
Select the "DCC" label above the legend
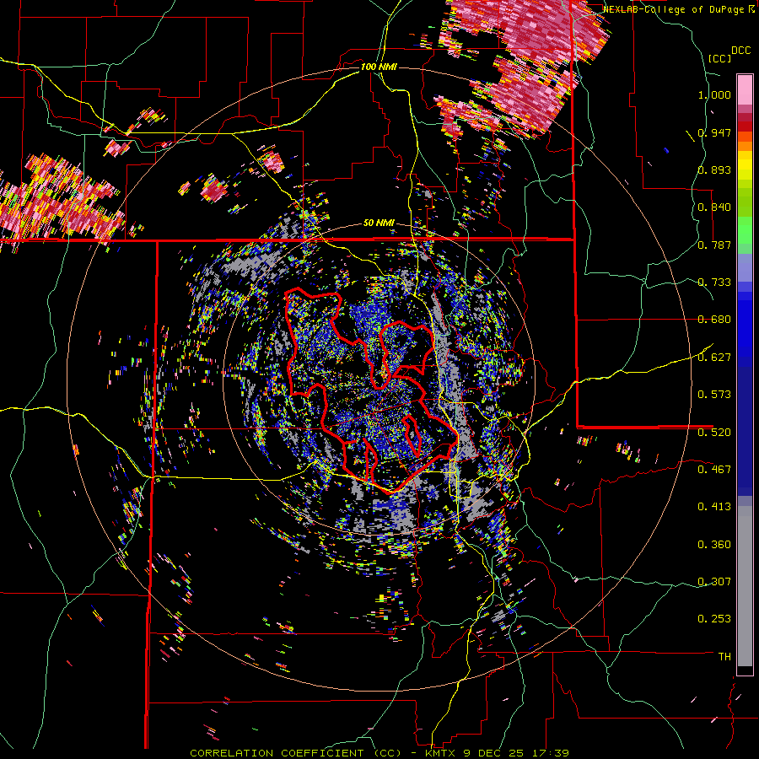[740, 51]
